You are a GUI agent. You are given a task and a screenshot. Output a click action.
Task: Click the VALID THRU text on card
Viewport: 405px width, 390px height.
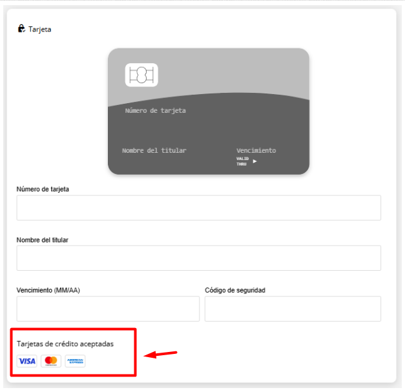coord(242,161)
